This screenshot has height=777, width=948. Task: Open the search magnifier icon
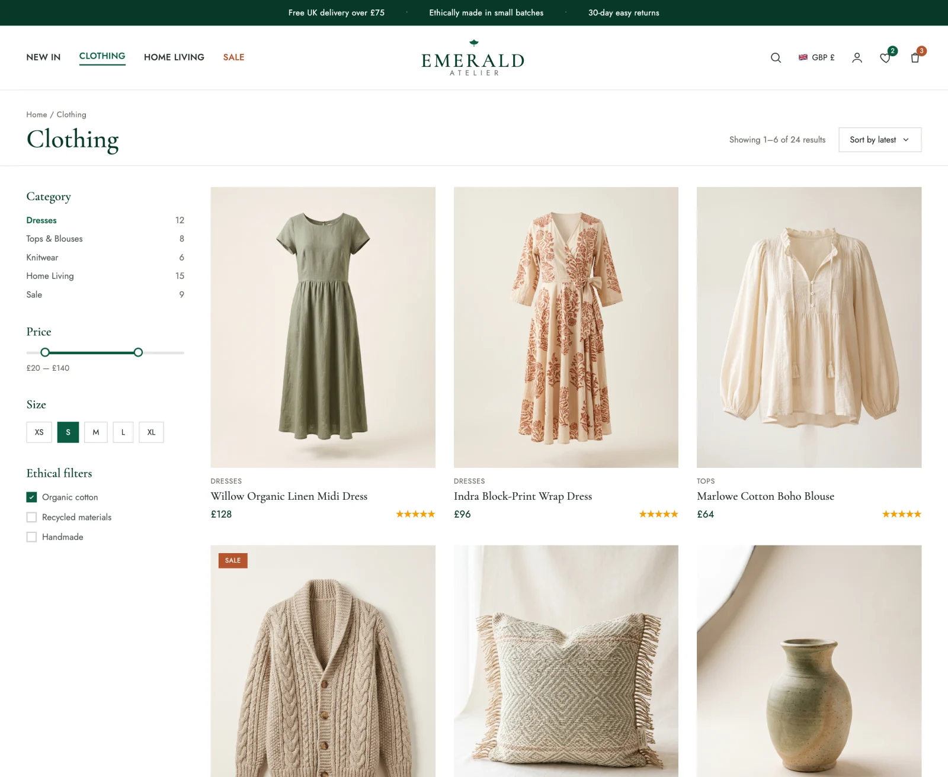[x=776, y=57]
